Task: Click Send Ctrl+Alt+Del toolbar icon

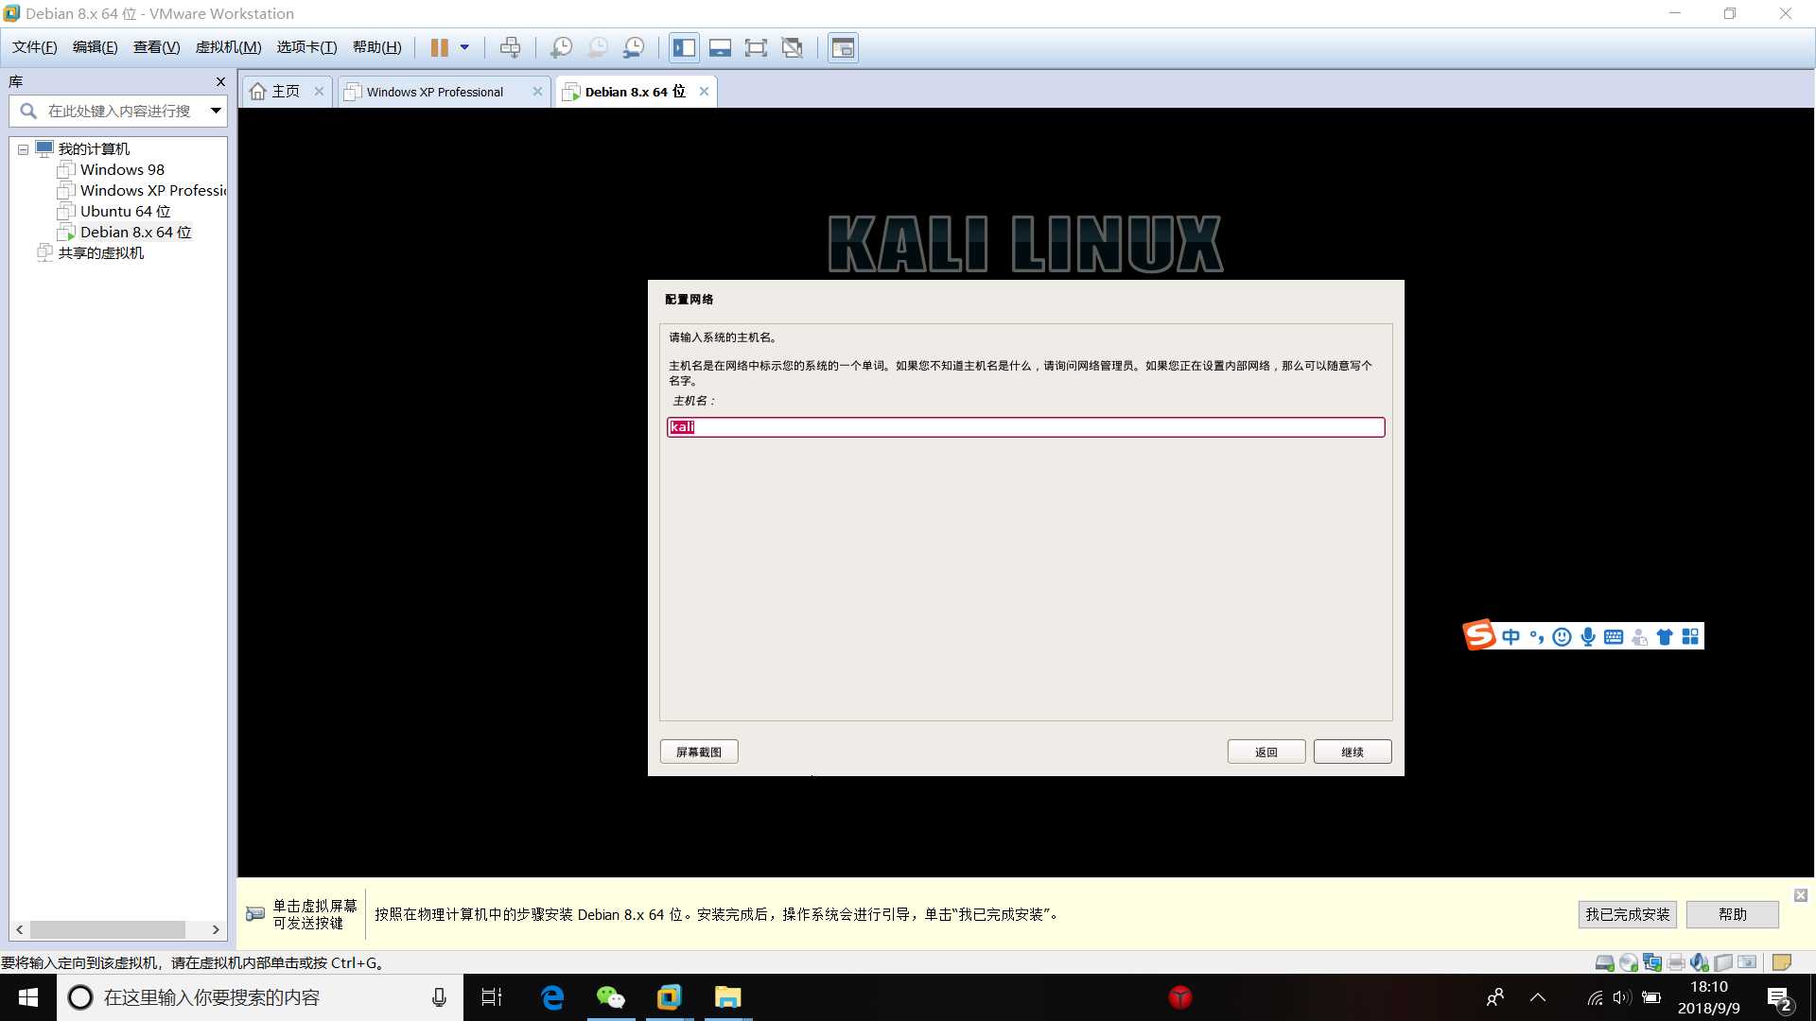Action: click(510, 47)
